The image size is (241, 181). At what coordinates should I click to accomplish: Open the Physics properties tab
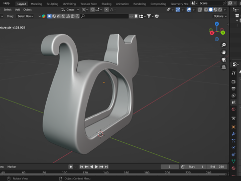click(233, 148)
